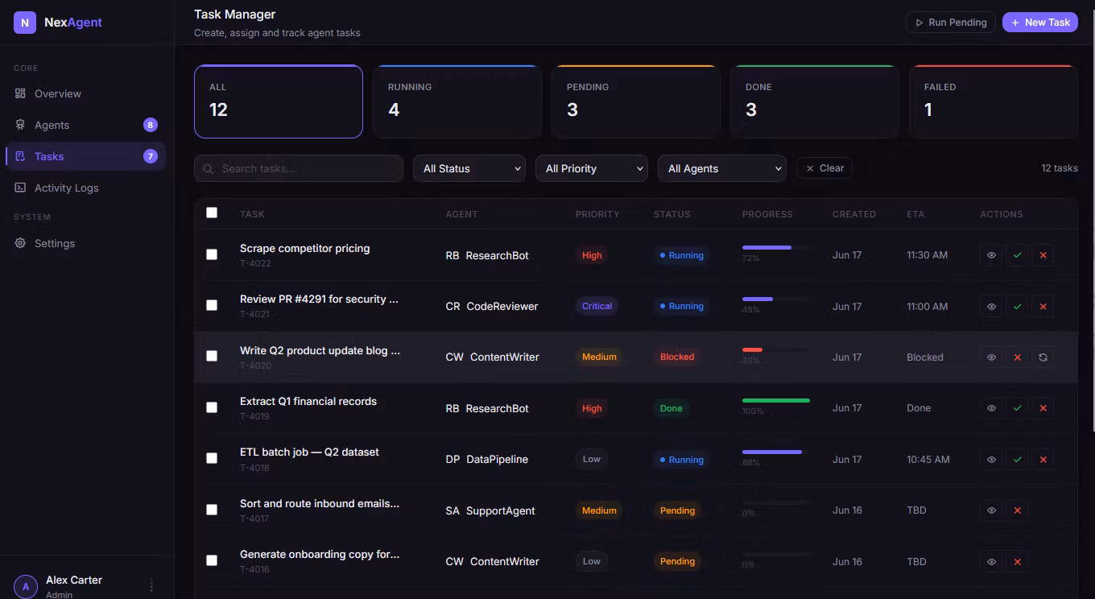Image resolution: width=1095 pixels, height=599 pixels.
Task: View details of Scrape competitor pricing task
Action: point(991,255)
